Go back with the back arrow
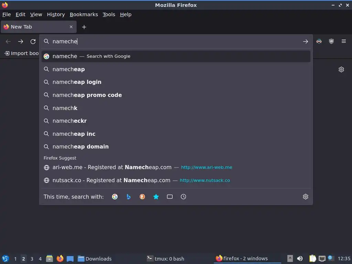This screenshot has width=352, height=264. tap(8, 42)
